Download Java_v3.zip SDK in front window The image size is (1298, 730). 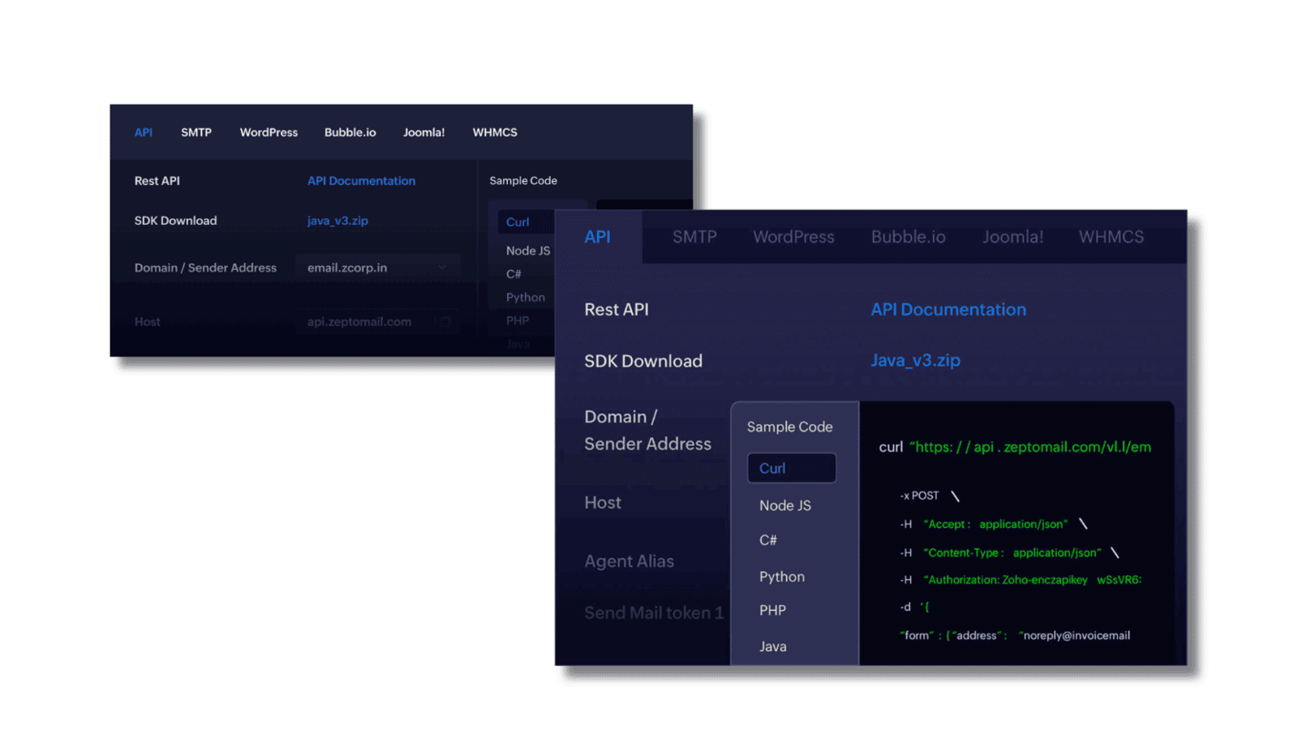pos(916,360)
